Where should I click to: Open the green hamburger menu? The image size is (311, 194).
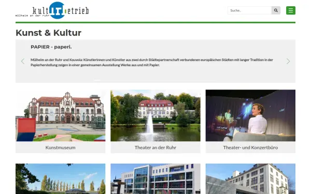tap(291, 10)
